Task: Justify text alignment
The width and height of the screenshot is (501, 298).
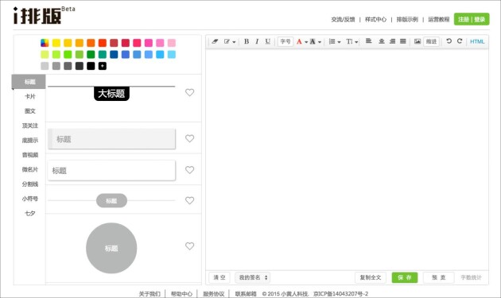Action: 403,41
